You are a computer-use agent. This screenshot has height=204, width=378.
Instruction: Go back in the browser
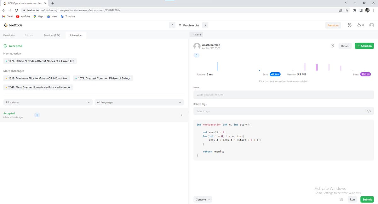pyautogui.click(x=4, y=10)
